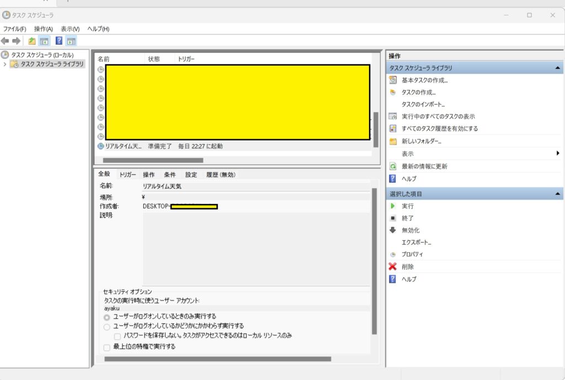Click the back arrow toolbar icon
Screen dimensions: 565x380
tap(5, 41)
